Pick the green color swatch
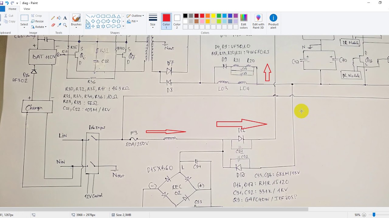389x218 pixels. coord(219,16)
